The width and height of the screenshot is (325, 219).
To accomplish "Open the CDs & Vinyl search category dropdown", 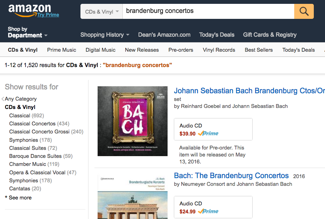I will coord(102,12).
